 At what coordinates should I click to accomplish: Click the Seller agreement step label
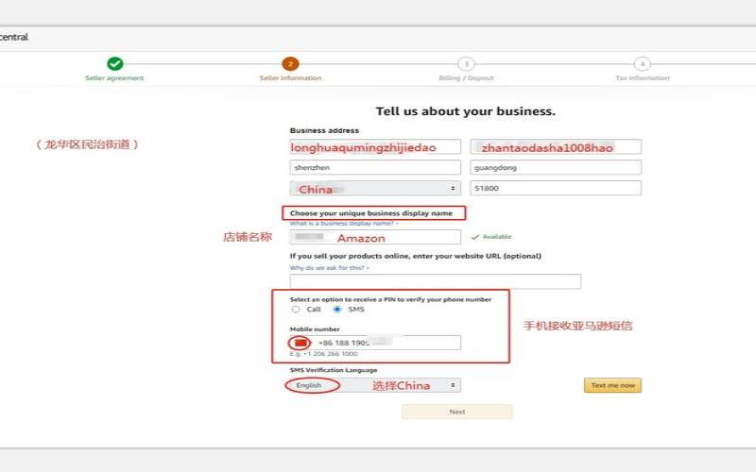(114, 78)
